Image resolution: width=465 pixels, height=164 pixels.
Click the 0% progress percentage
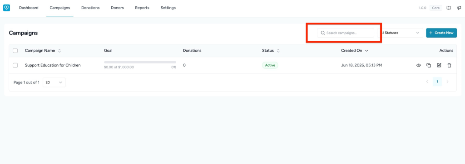(x=173, y=67)
